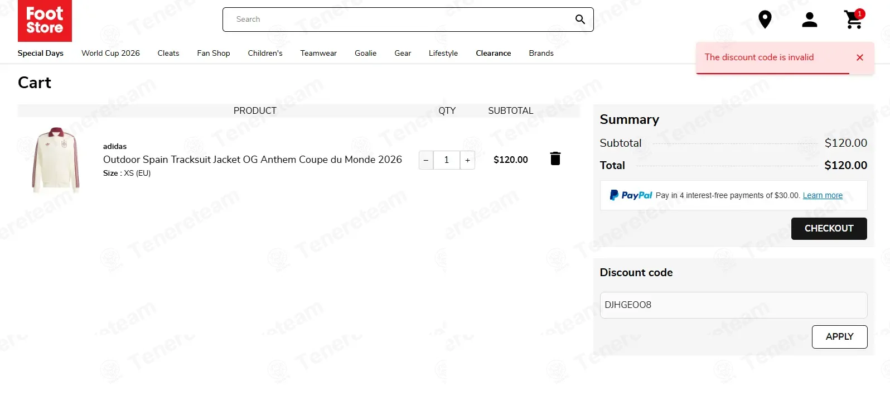
Task: Click the discount code field with DJHGEOO8
Action: [733, 305]
